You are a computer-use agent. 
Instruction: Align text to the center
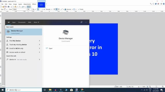[56, 9]
